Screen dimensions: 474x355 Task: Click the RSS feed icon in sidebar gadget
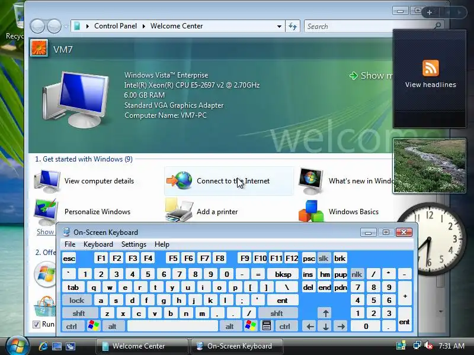(x=431, y=68)
